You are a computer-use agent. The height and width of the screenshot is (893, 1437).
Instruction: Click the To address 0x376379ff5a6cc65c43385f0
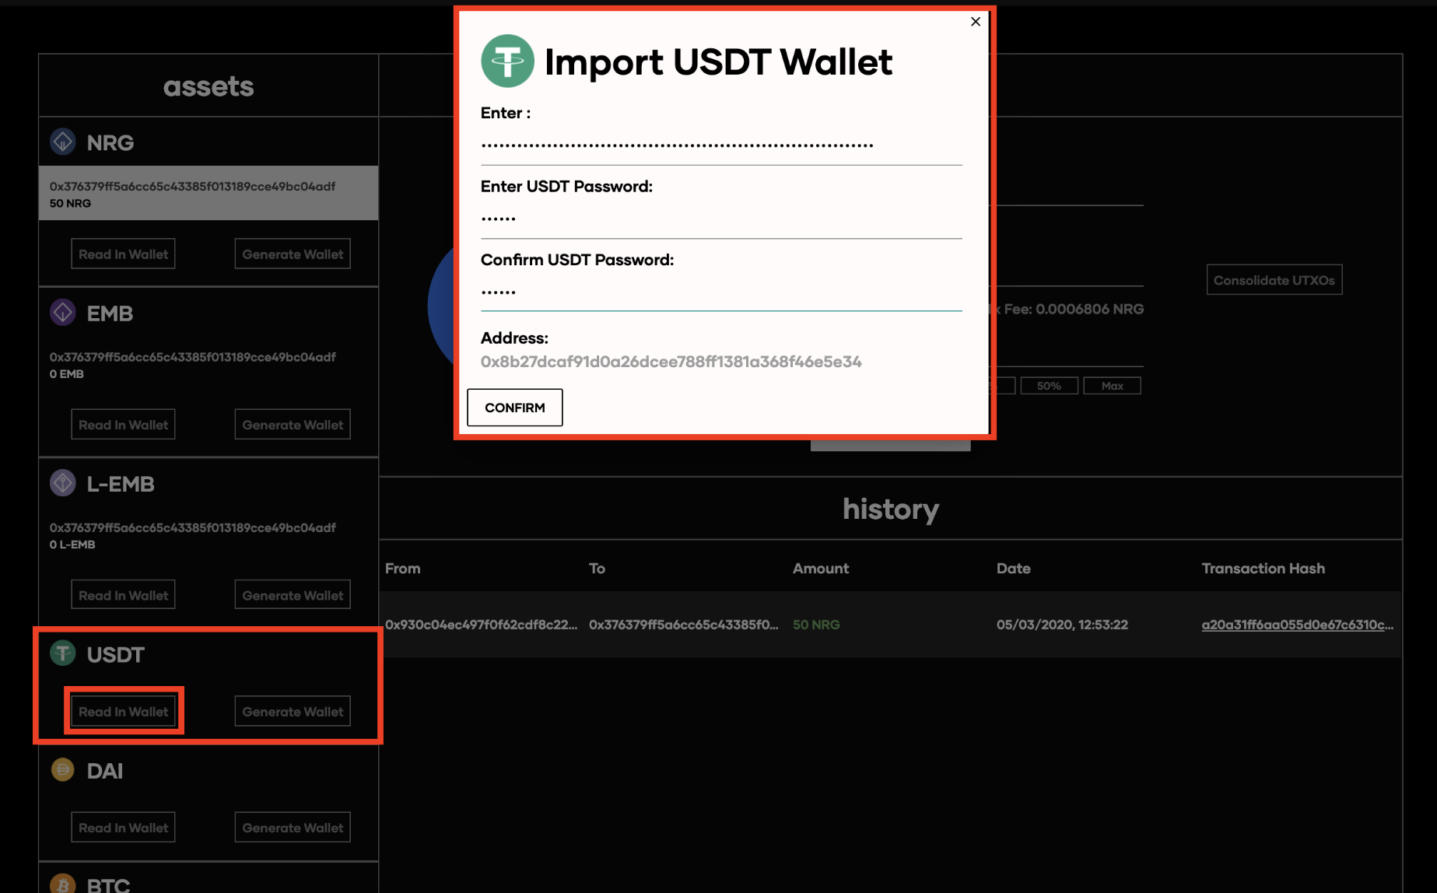click(x=684, y=625)
